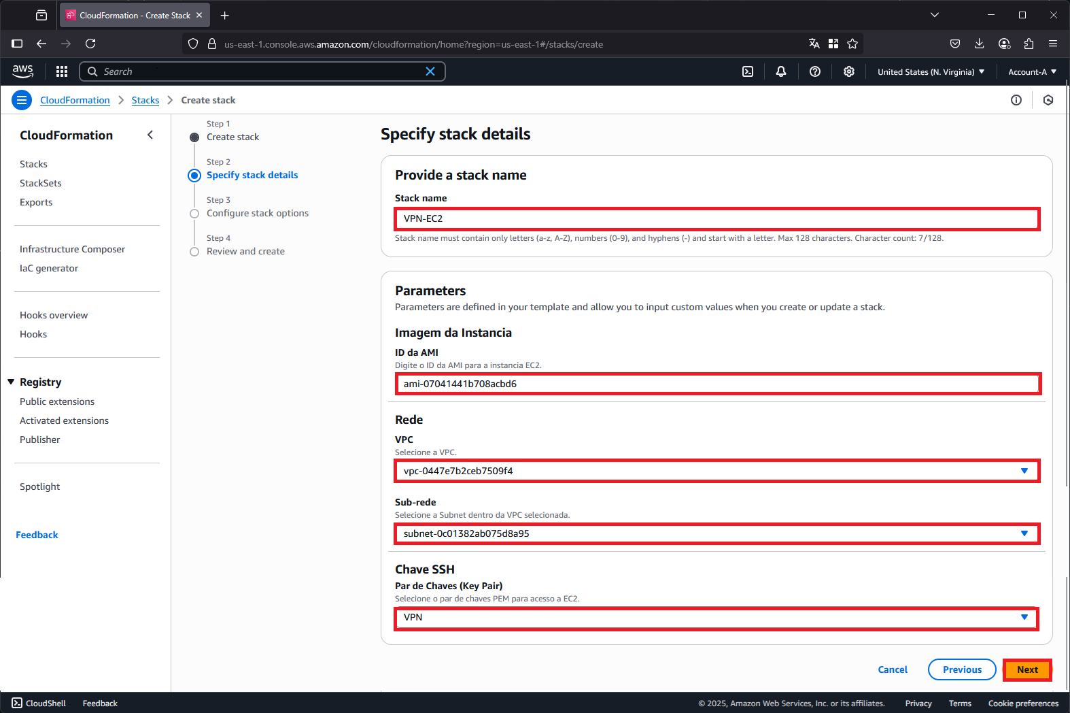This screenshot has width=1070, height=713.
Task: Open the Par de Chaves dropdown
Action: pos(717,618)
